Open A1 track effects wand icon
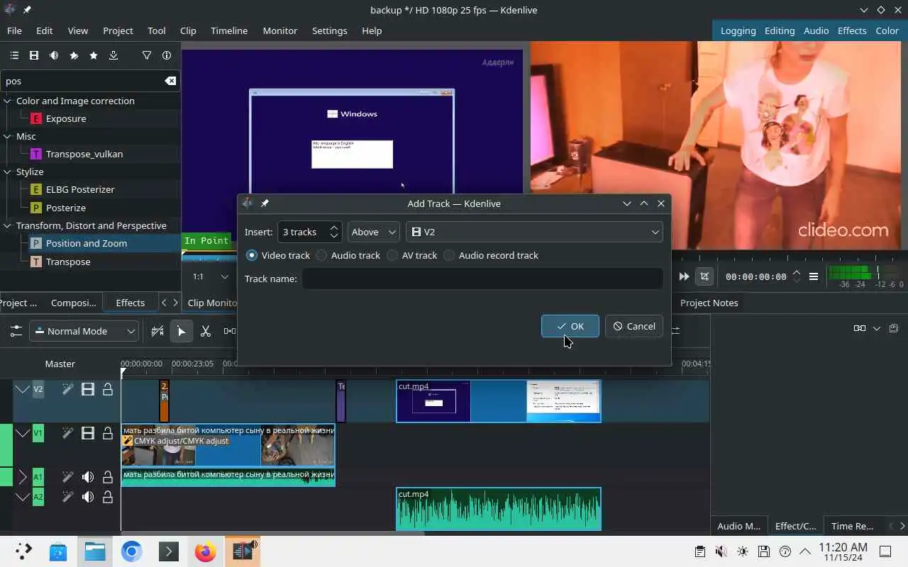Screen dimensions: 908x567 (67, 477)
